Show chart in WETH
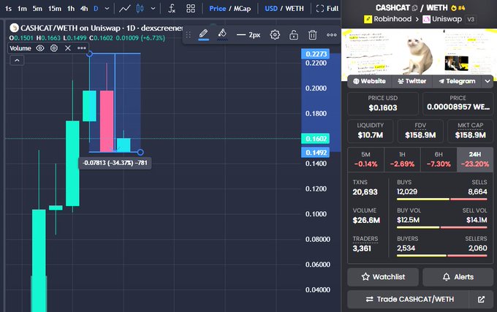 click(295, 9)
